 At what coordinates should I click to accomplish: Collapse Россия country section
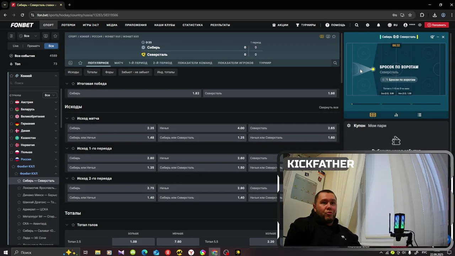[56, 159]
